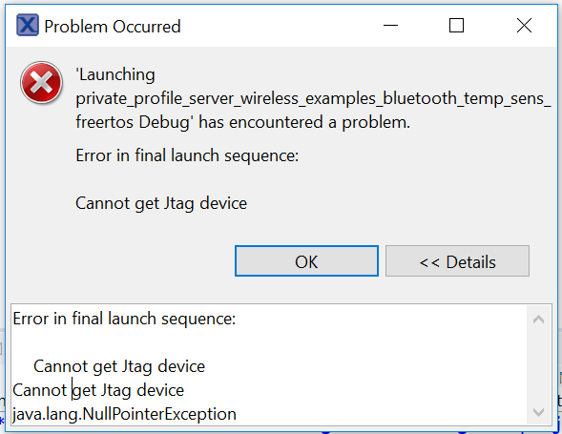Open the window menu via title bar icon
Viewport: 562px width, 434px height.
(28, 26)
